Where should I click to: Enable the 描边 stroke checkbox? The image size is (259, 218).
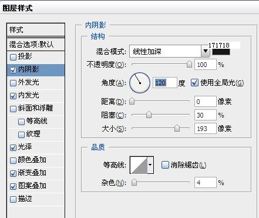tap(13, 199)
